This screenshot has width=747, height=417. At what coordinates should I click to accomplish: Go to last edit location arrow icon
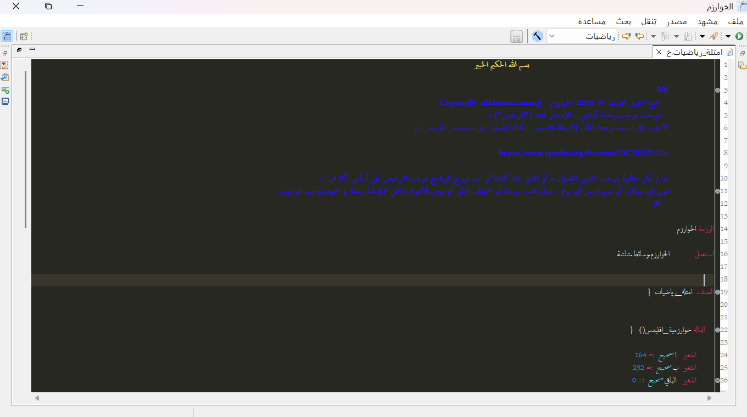pos(639,36)
